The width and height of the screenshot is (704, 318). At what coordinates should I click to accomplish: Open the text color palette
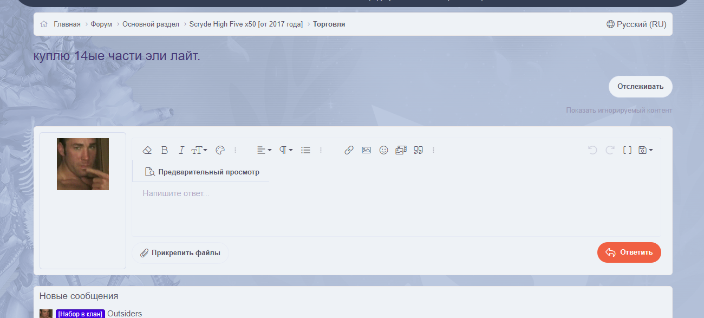(220, 150)
